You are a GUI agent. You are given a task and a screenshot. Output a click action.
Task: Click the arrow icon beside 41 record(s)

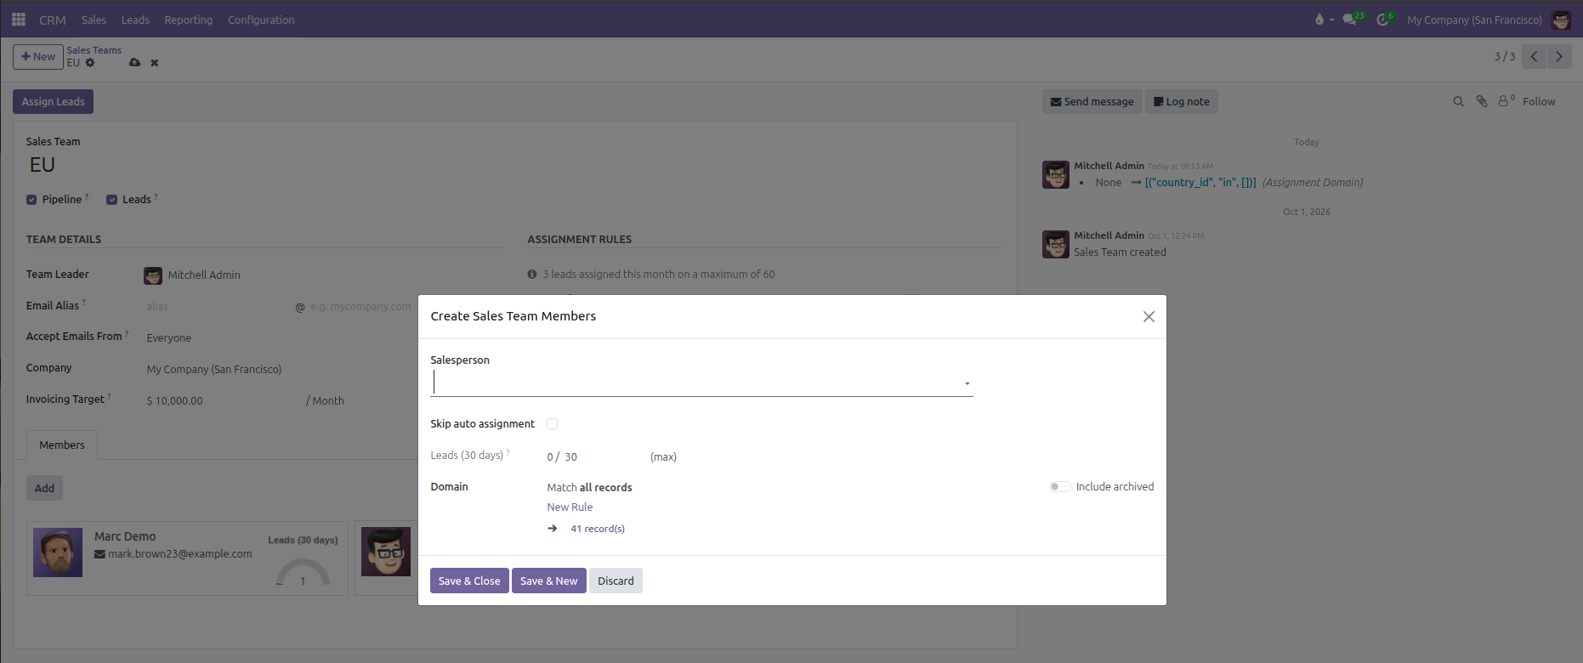pos(553,529)
